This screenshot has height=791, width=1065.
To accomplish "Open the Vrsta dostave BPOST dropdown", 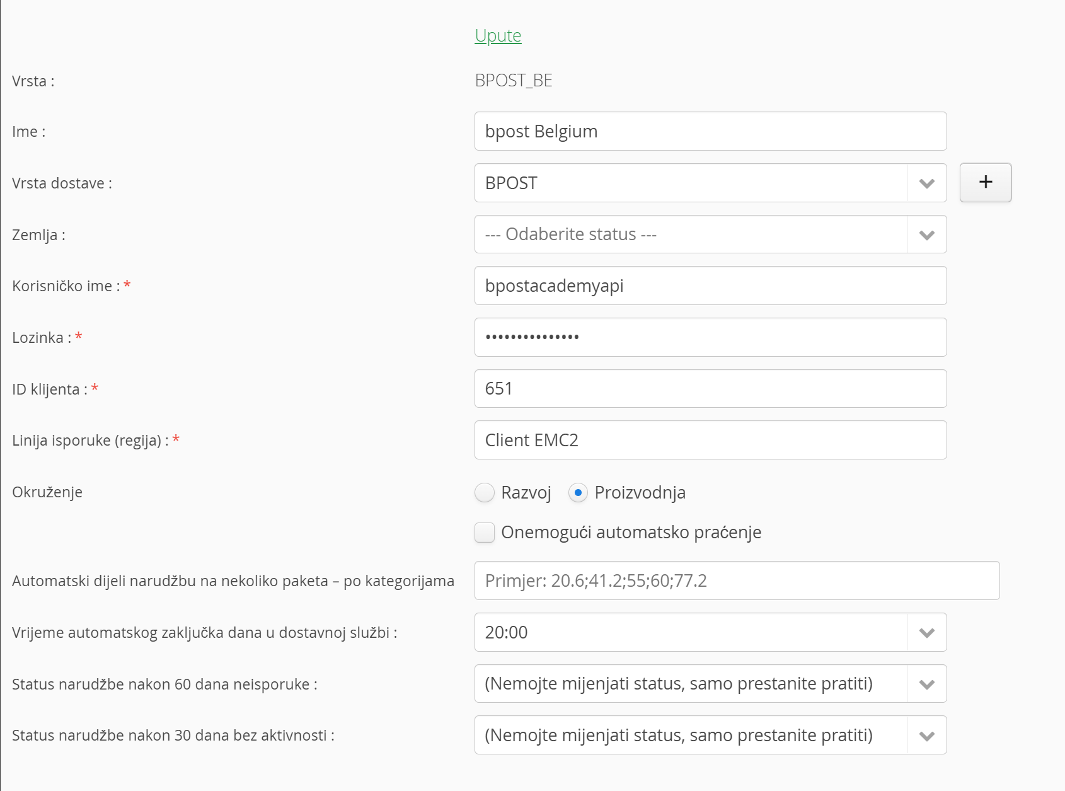I will tap(710, 183).
